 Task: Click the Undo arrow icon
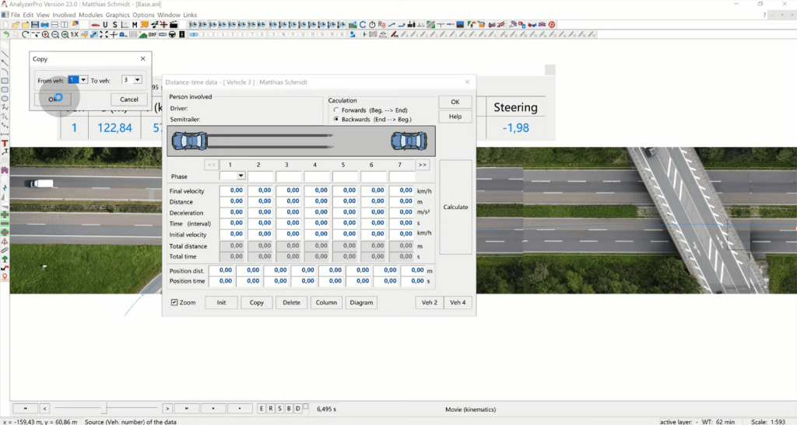[6, 35]
